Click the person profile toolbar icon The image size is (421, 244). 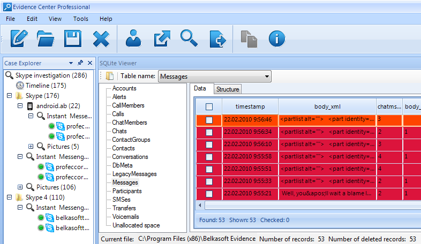point(133,39)
